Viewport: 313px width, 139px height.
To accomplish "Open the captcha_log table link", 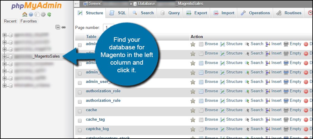I will pos(97,129).
